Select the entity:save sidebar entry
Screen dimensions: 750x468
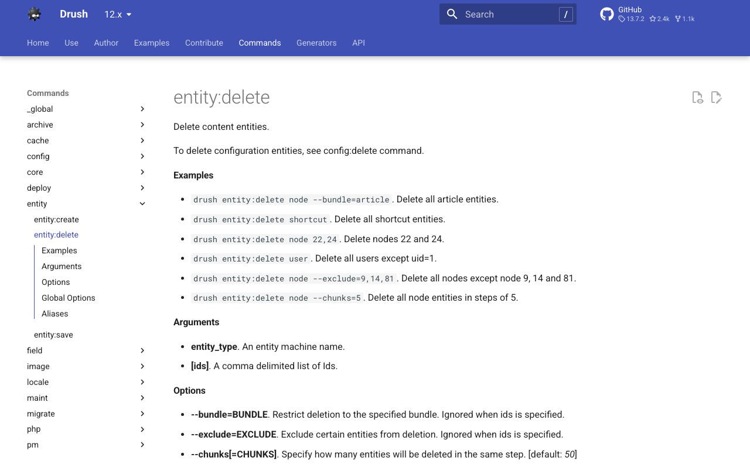coord(53,335)
